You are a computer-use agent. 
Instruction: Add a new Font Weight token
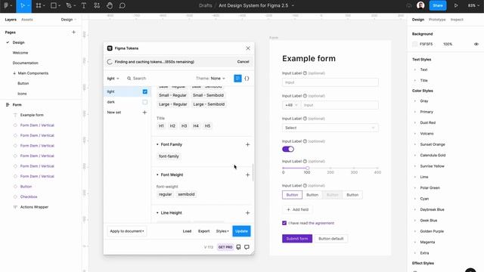[247, 175]
